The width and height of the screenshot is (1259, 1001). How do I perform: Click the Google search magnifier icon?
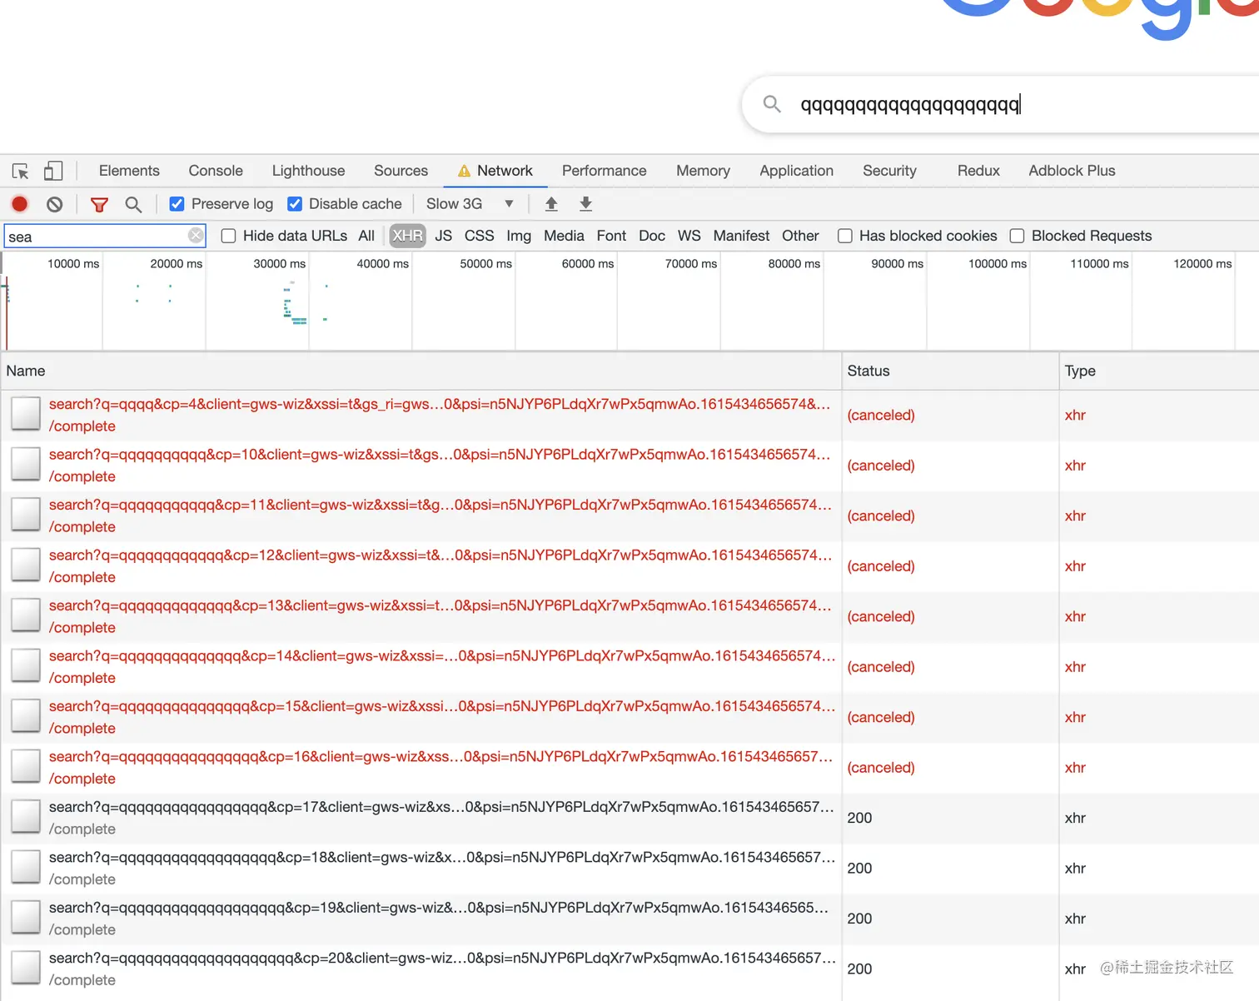(x=772, y=104)
